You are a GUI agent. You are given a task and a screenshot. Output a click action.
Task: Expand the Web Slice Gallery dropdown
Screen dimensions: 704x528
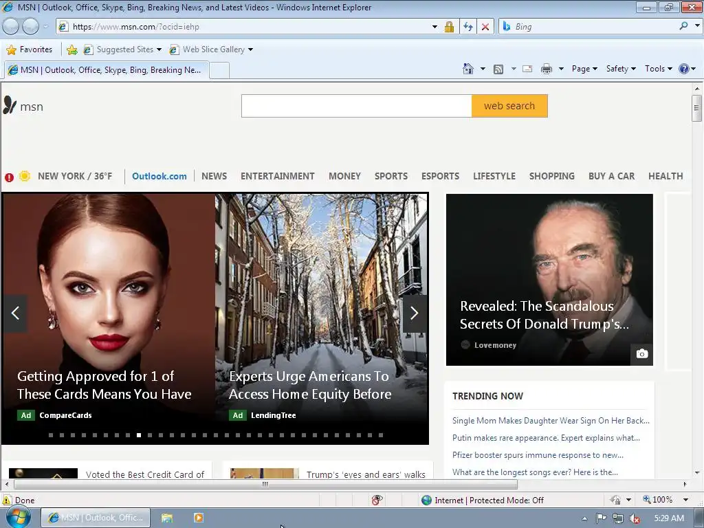tap(250, 49)
